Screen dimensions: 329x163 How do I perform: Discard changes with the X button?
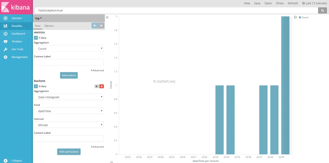tap(101, 26)
